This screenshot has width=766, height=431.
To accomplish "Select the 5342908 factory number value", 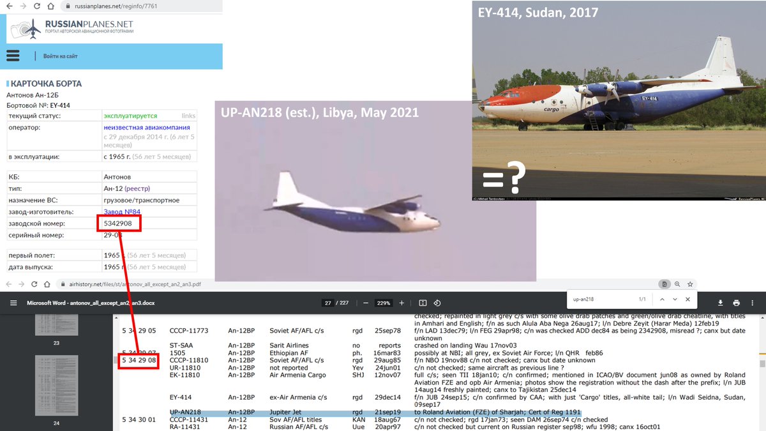I will click(118, 223).
